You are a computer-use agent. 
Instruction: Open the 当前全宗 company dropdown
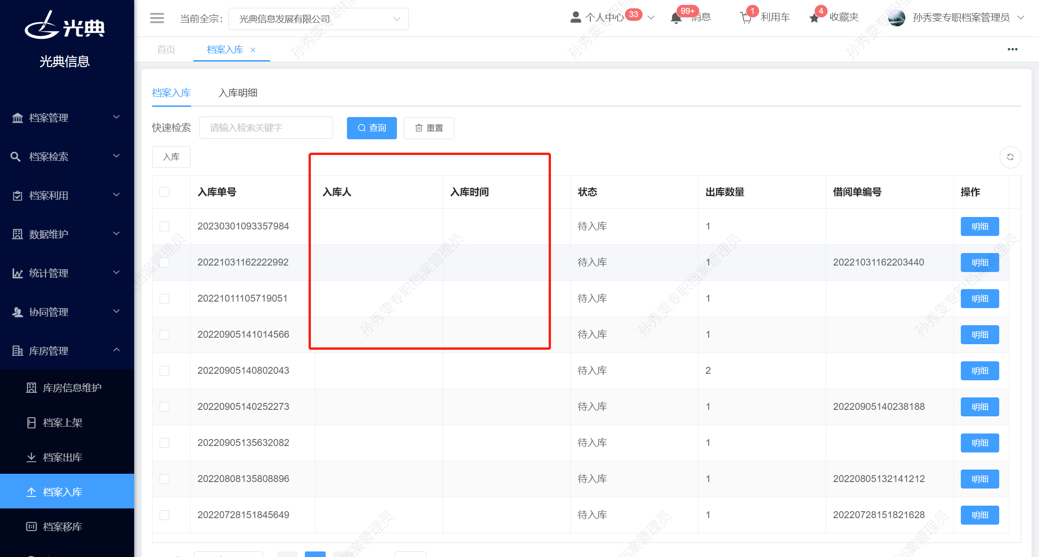(x=319, y=19)
